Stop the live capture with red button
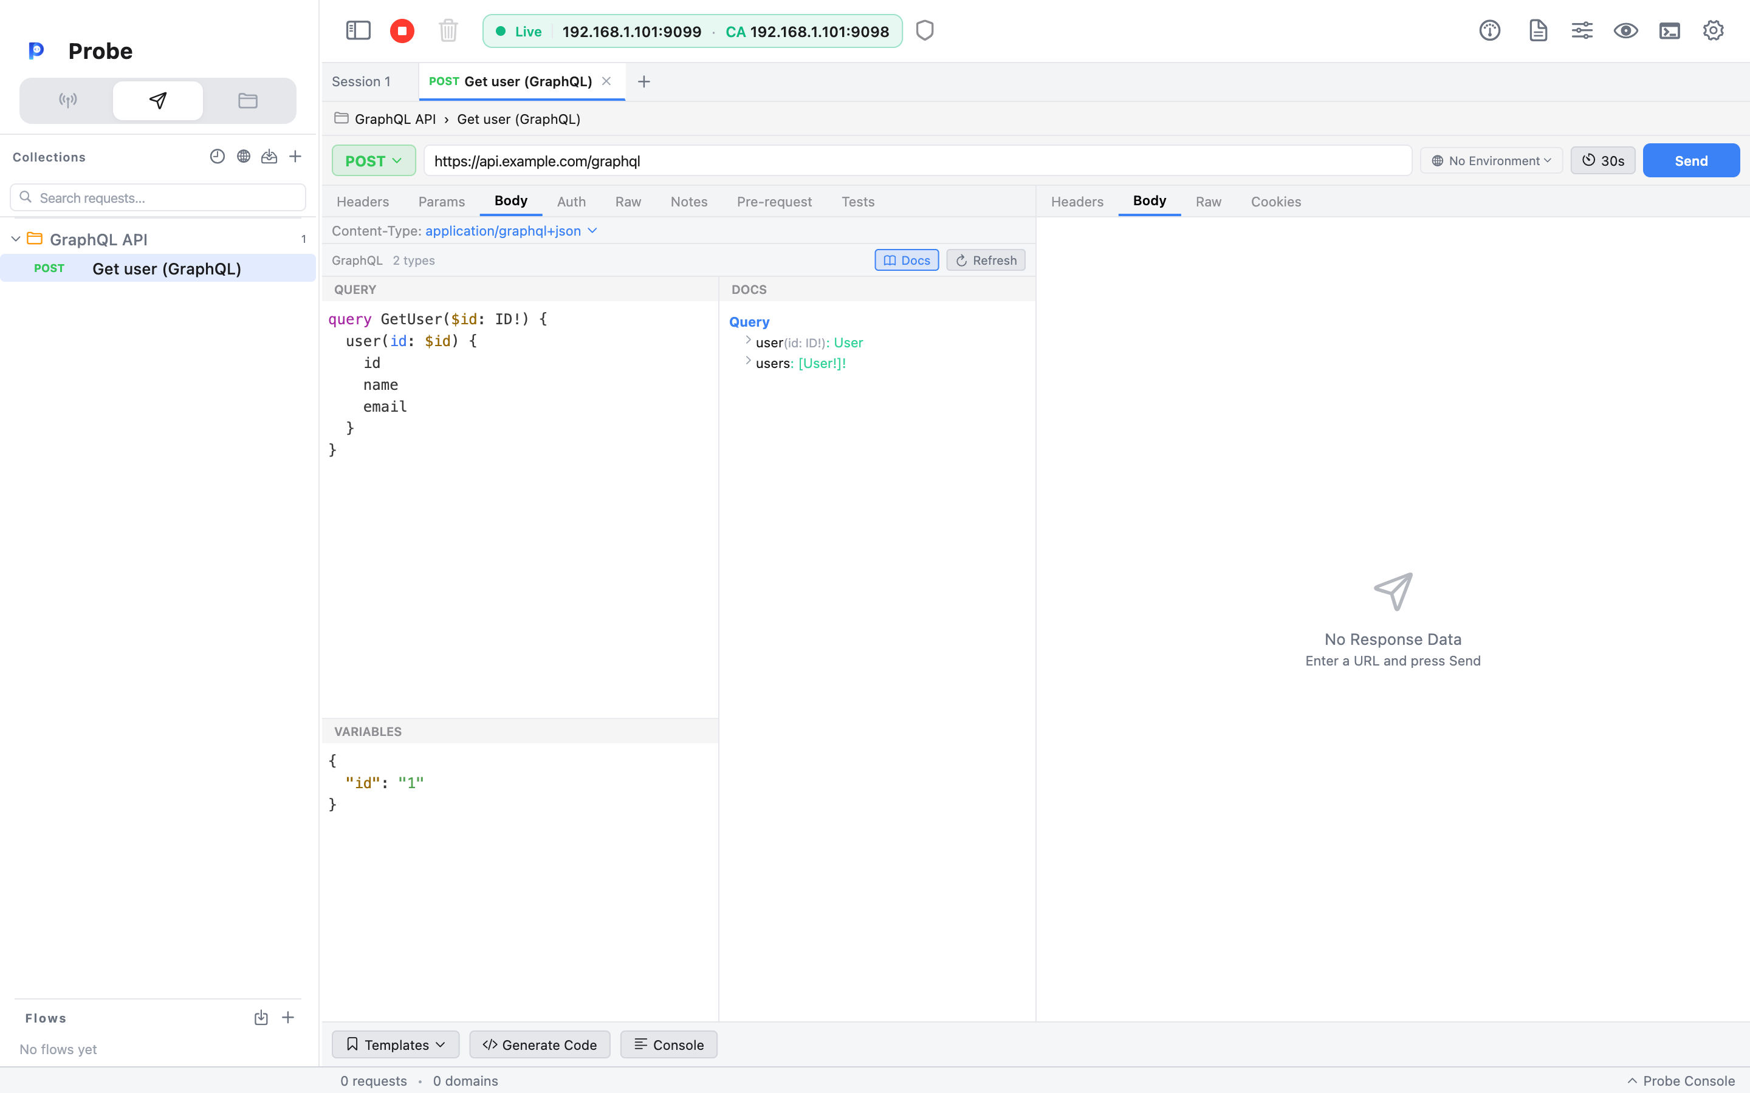 (402, 30)
